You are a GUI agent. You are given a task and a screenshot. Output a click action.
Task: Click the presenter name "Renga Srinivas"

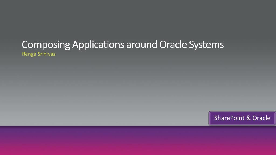[39, 54]
